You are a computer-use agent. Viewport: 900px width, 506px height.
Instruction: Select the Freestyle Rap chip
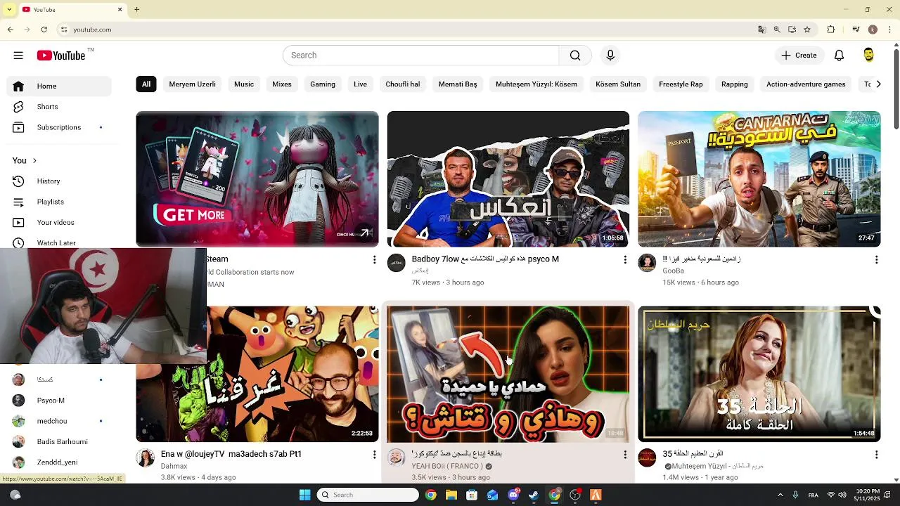pyautogui.click(x=681, y=84)
